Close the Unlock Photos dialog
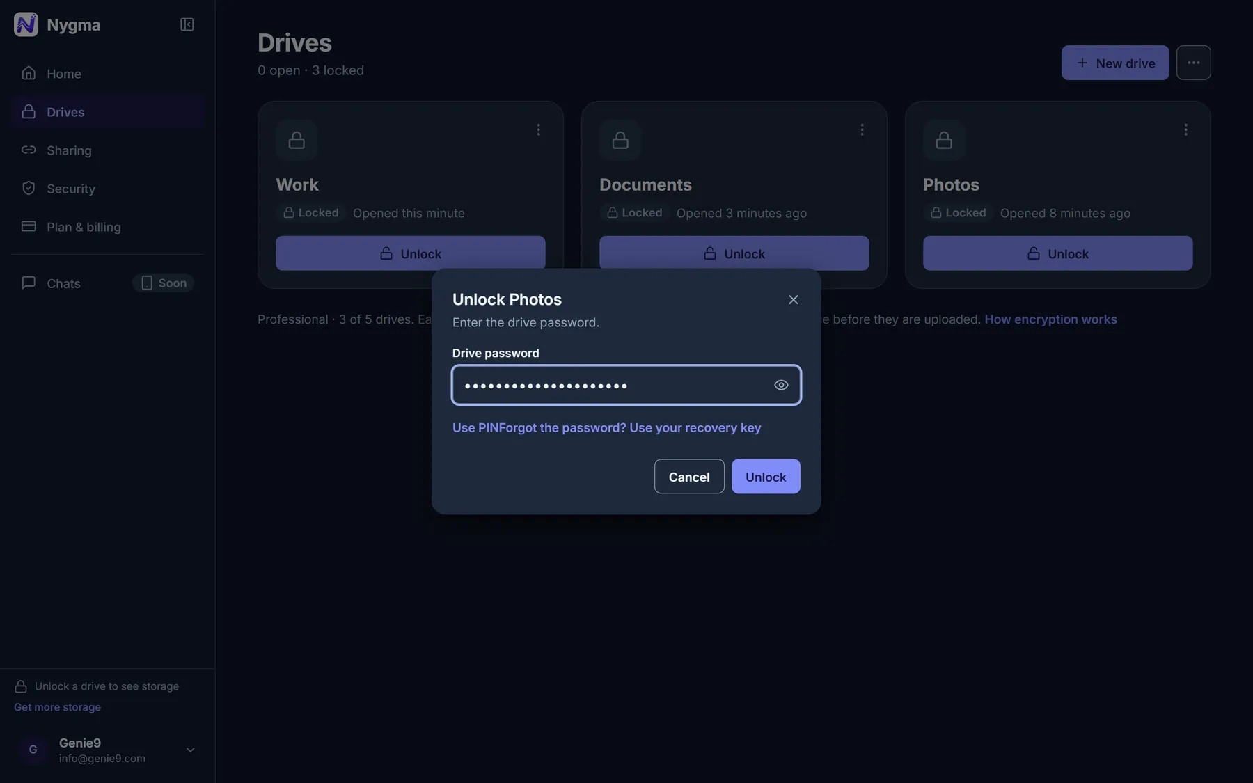This screenshot has width=1253, height=783. (794, 300)
